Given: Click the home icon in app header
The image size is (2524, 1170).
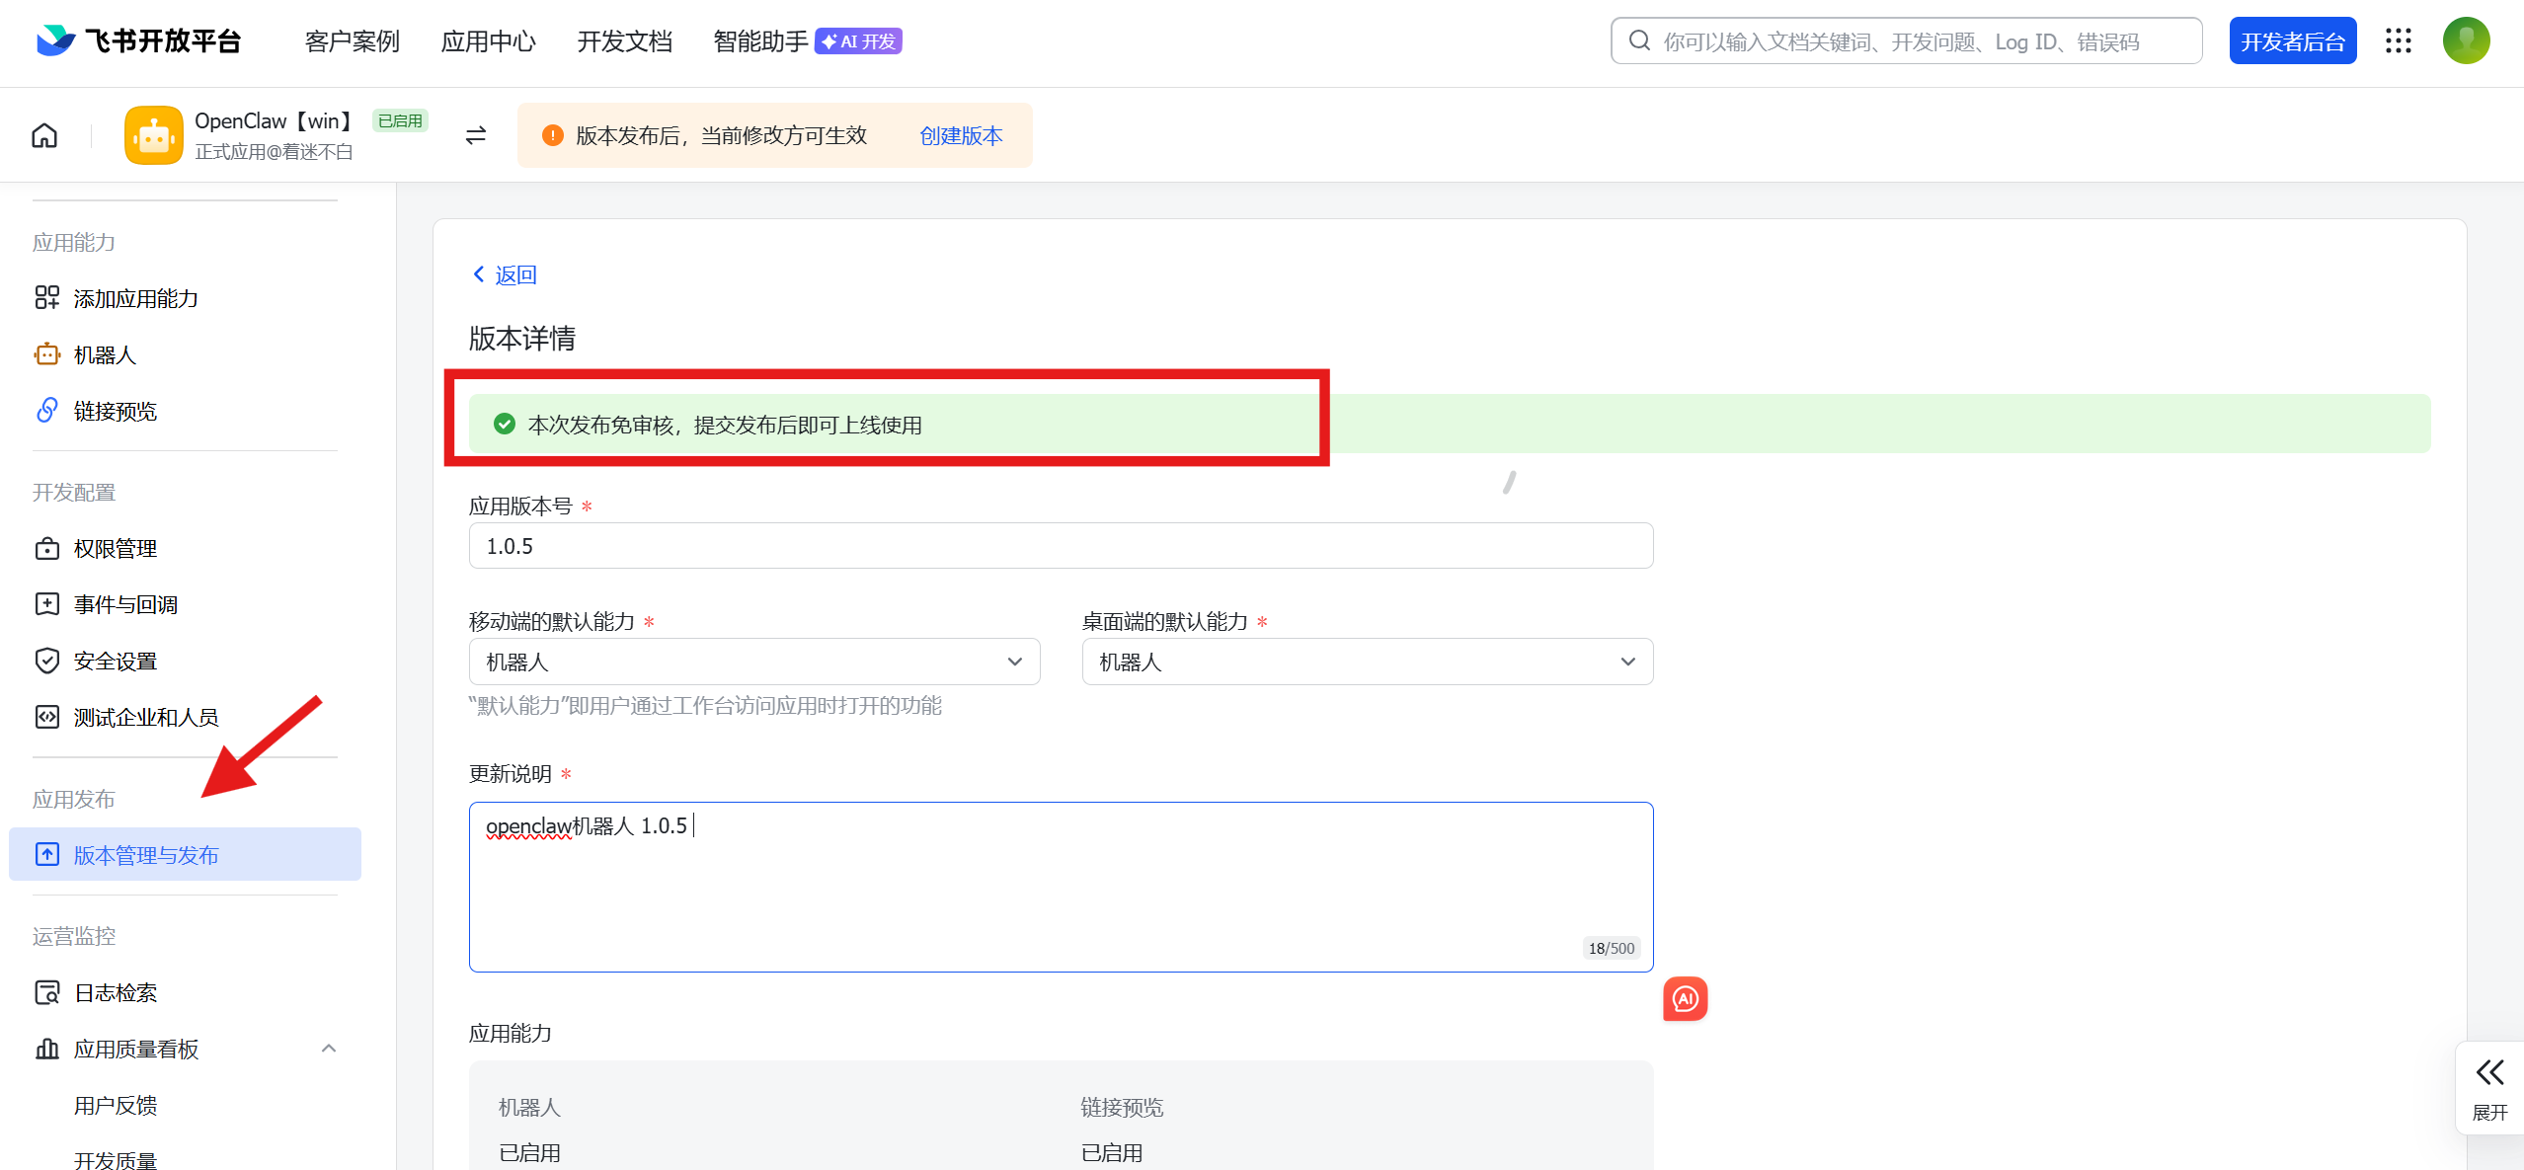Looking at the screenshot, I should (44, 135).
